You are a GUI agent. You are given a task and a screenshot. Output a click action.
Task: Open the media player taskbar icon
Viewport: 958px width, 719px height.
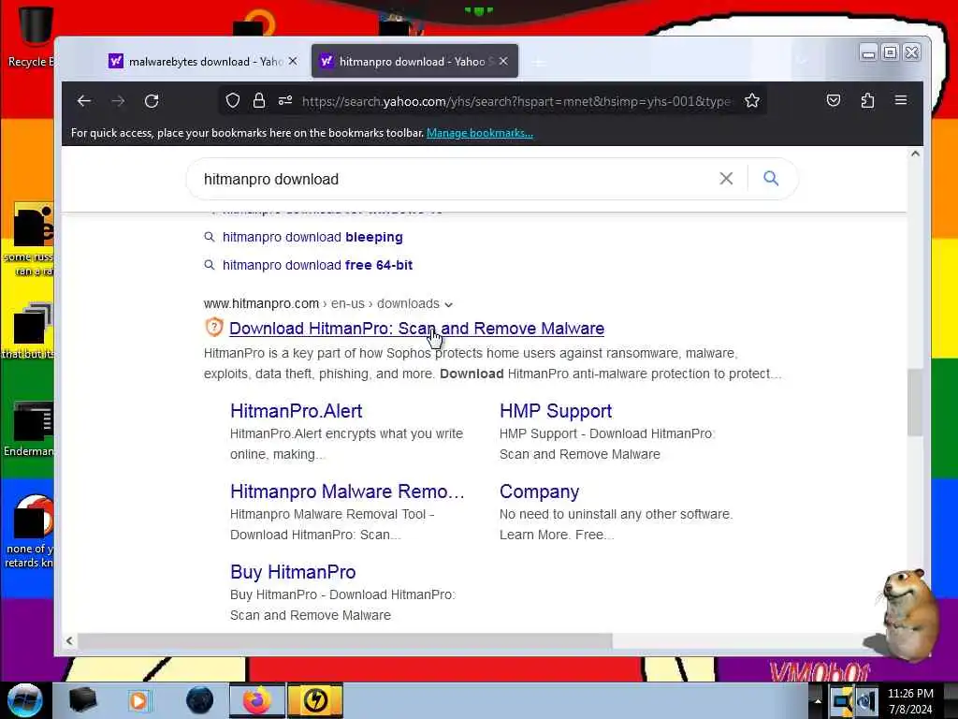point(139,700)
